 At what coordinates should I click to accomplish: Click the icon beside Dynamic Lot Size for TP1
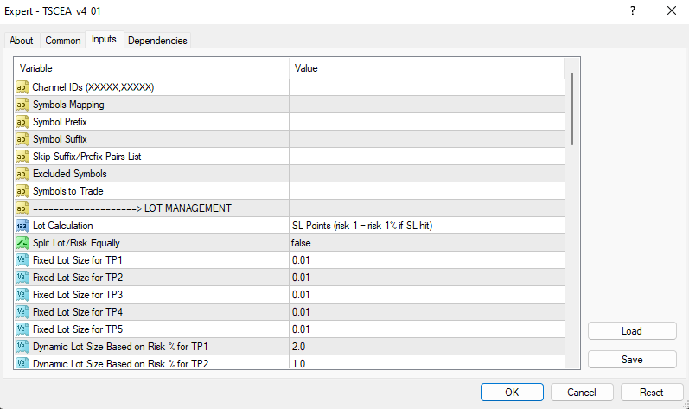coord(22,347)
